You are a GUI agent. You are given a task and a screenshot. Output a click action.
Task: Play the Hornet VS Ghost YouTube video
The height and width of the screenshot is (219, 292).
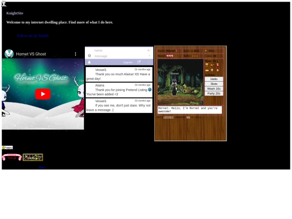[x=43, y=94]
